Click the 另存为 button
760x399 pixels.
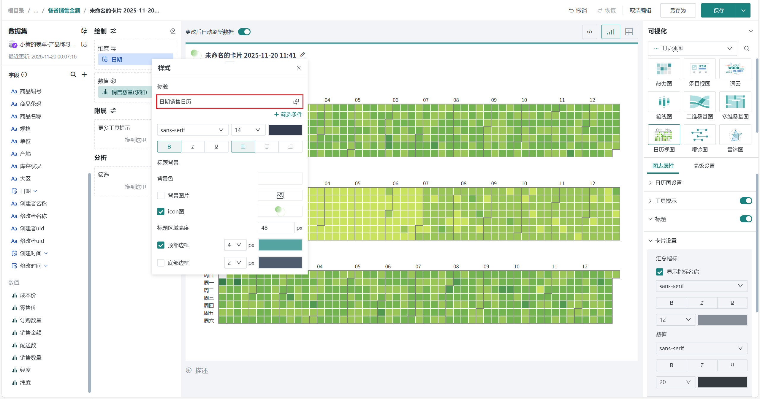(x=677, y=11)
